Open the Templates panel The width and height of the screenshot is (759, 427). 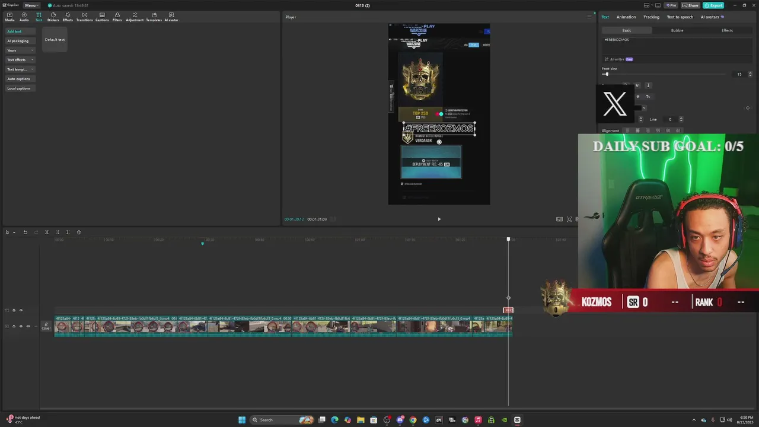point(154,17)
